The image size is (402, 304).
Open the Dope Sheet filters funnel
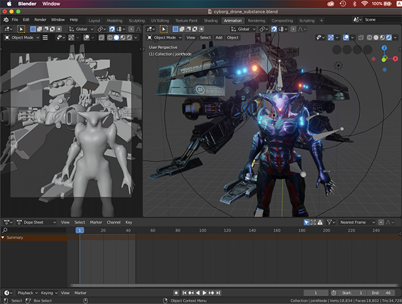tap(330, 222)
